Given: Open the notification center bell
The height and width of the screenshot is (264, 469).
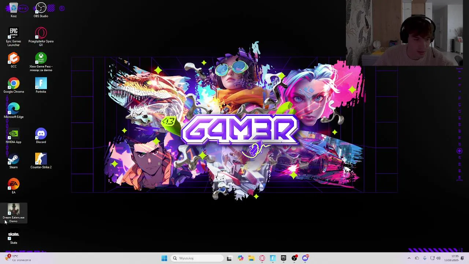Looking at the screenshot, I should point(462,258).
